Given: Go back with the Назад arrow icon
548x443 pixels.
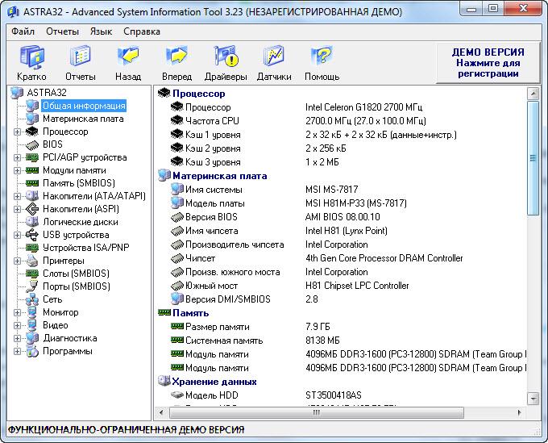Looking at the screenshot, I should (x=128, y=56).
